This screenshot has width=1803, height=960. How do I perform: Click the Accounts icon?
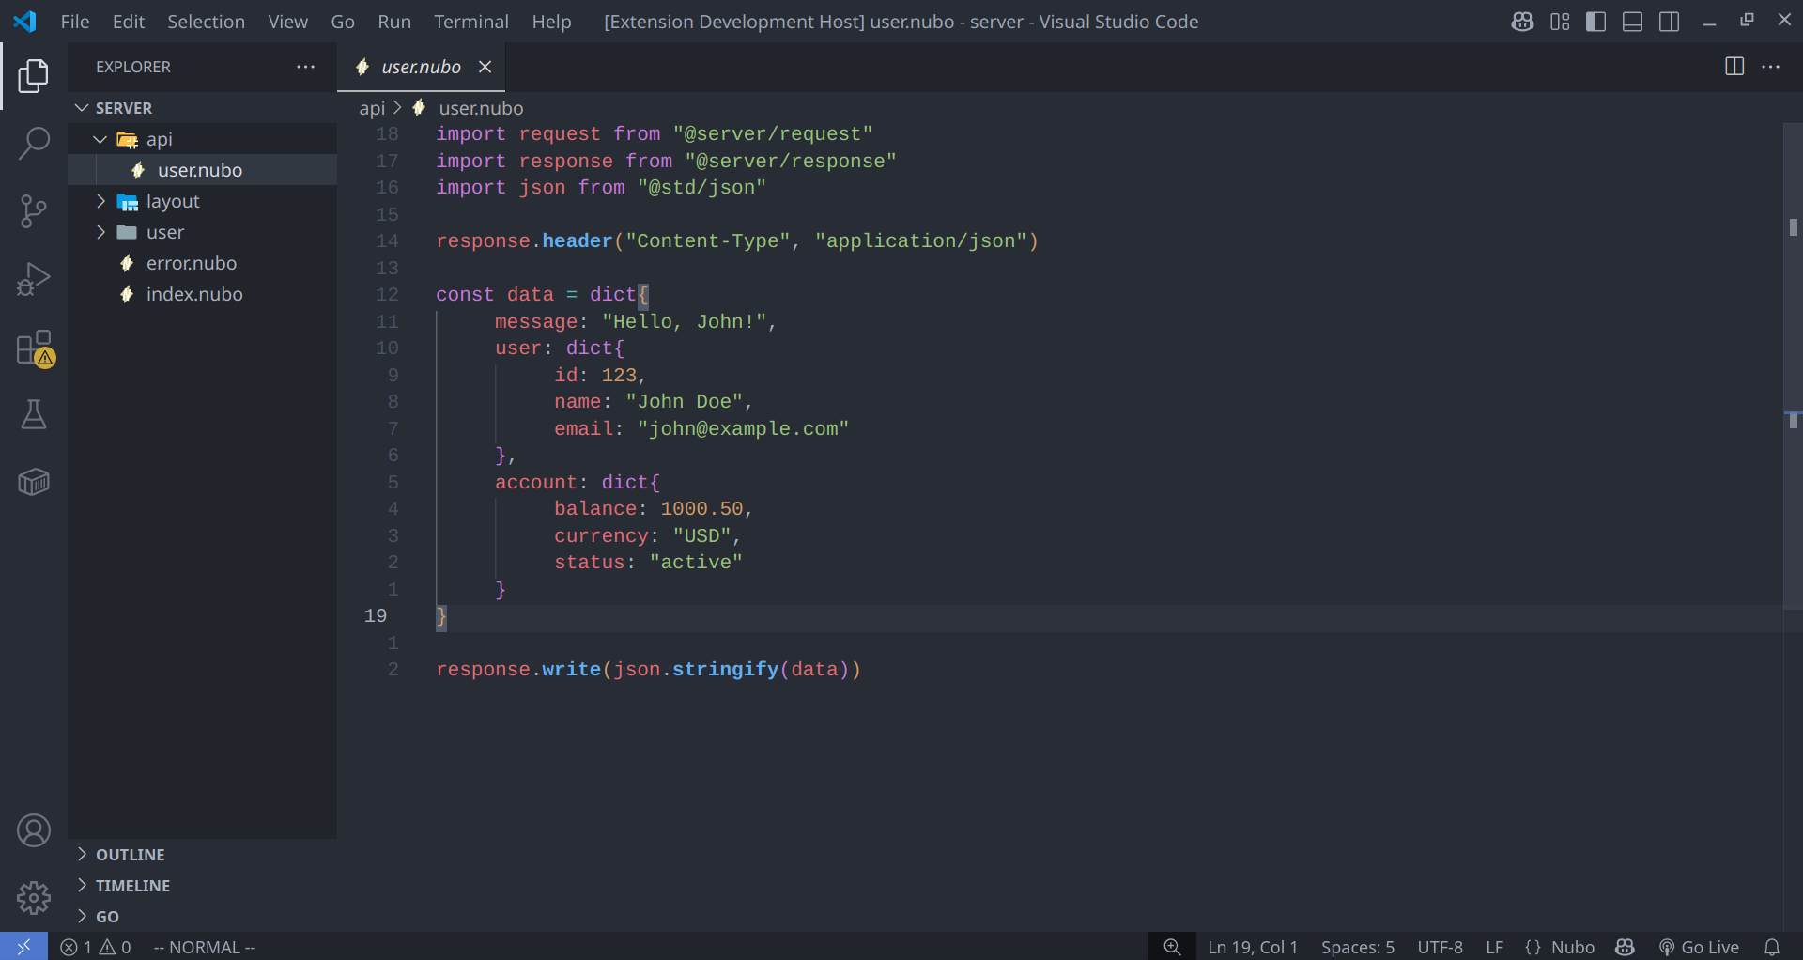[x=34, y=830]
